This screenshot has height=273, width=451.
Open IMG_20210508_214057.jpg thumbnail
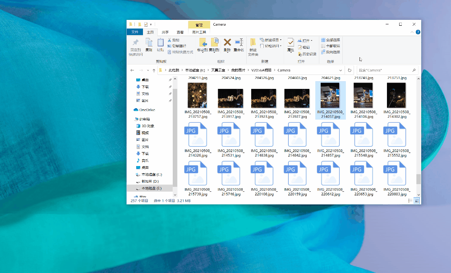coord(329,95)
